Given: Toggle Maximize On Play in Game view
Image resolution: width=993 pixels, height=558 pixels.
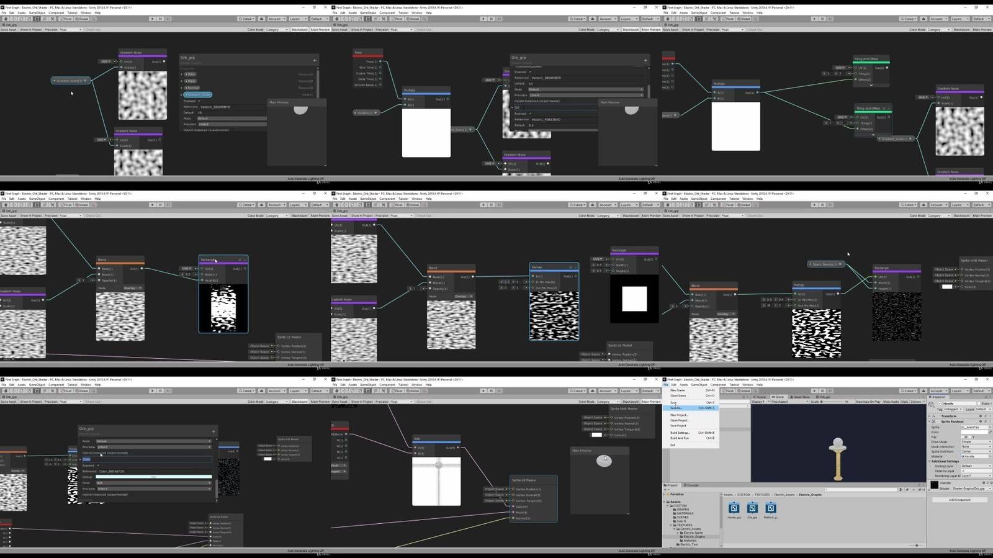Looking at the screenshot, I should [x=868, y=402].
